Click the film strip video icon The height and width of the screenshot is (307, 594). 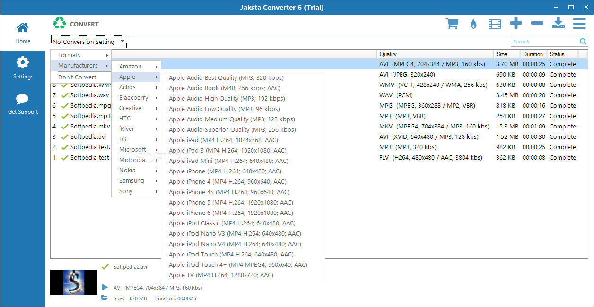[x=495, y=24]
